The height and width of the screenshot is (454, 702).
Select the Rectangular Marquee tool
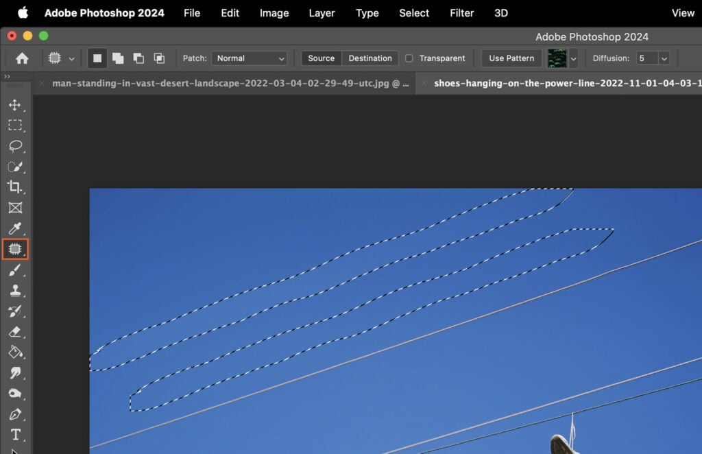16,126
